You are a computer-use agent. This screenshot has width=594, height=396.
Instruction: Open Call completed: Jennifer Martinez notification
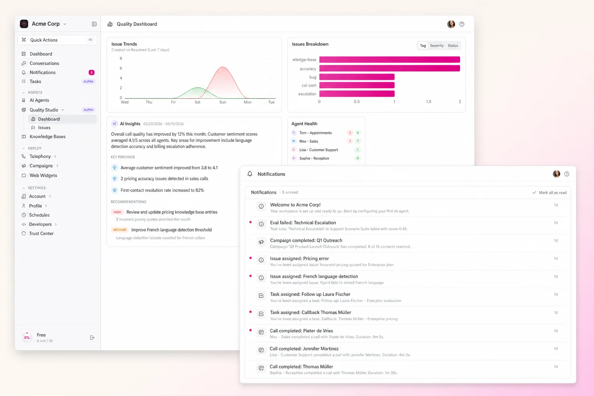(x=408, y=352)
